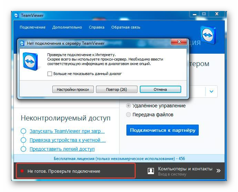Open Привязка устройства к учетной link
238x192 pixels.
pyautogui.click(x=68, y=140)
